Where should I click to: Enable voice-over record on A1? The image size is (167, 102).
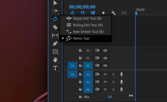tap(122, 74)
